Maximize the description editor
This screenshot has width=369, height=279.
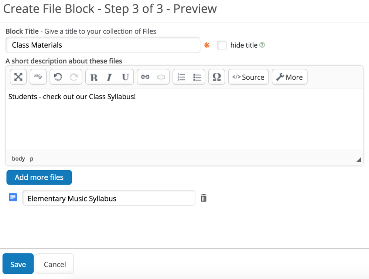(x=18, y=77)
